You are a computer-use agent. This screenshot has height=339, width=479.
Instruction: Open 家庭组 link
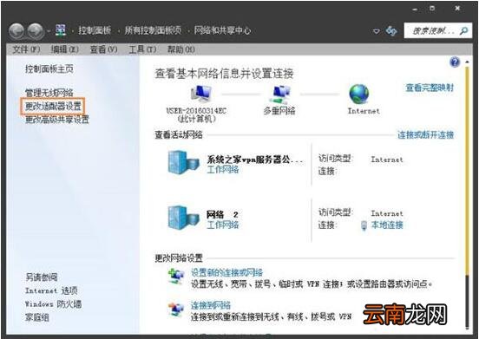tap(37, 317)
